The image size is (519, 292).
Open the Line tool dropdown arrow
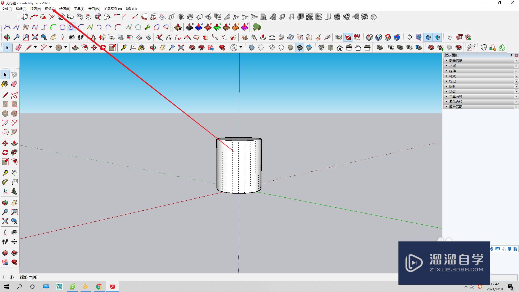click(x=35, y=48)
